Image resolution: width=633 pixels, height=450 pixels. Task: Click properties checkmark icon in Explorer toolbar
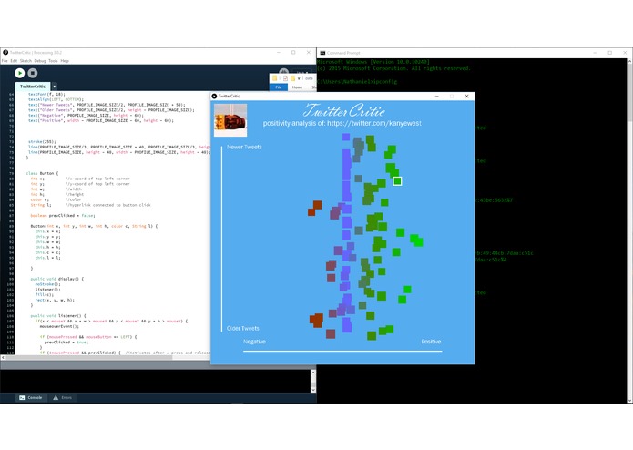285,78
